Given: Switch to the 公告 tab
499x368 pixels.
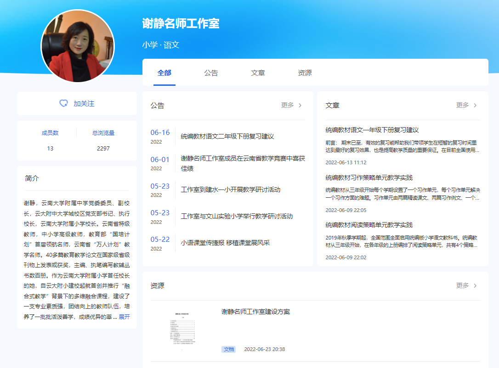Looking at the screenshot, I should (x=211, y=73).
